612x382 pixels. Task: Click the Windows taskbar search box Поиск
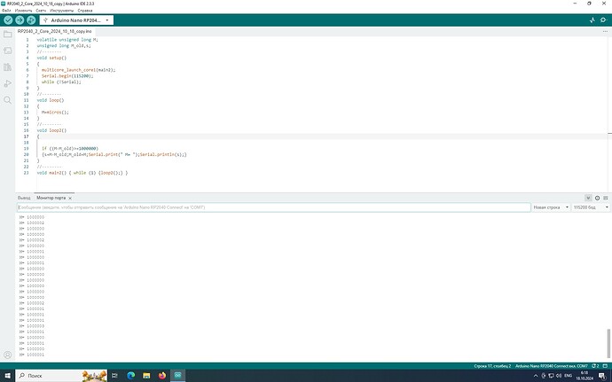61,376
